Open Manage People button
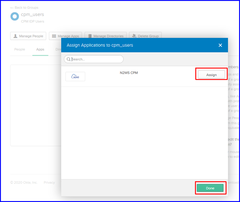Viewport: 240px width, 202px height. point(28,36)
